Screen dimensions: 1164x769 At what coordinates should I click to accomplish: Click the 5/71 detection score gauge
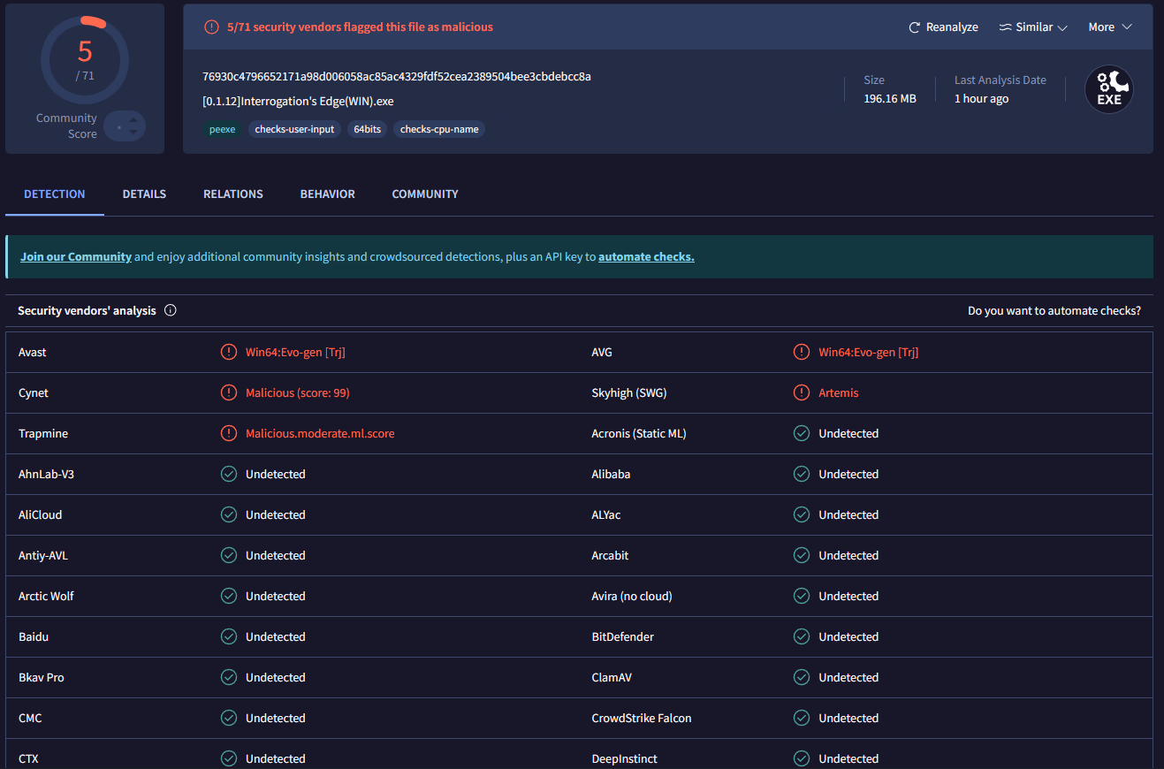pyautogui.click(x=85, y=58)
